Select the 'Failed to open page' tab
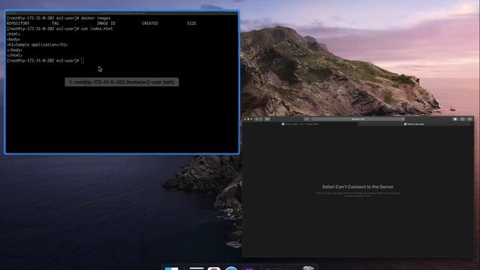Image resolution: width=480 pixels, height=270 pixels. coord(414,124)
